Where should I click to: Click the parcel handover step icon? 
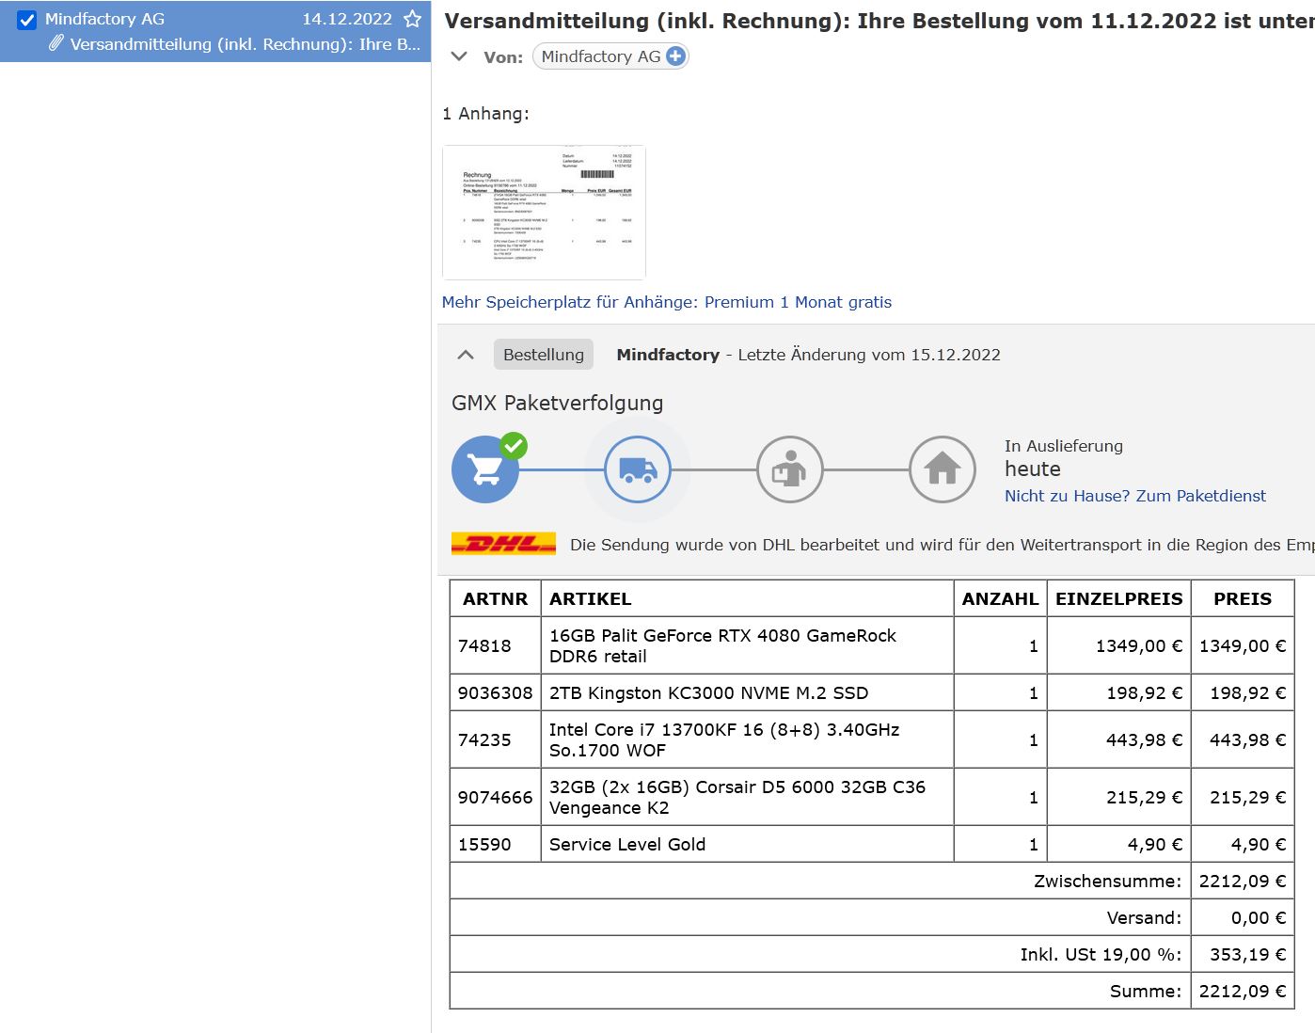tap(790, 469)
